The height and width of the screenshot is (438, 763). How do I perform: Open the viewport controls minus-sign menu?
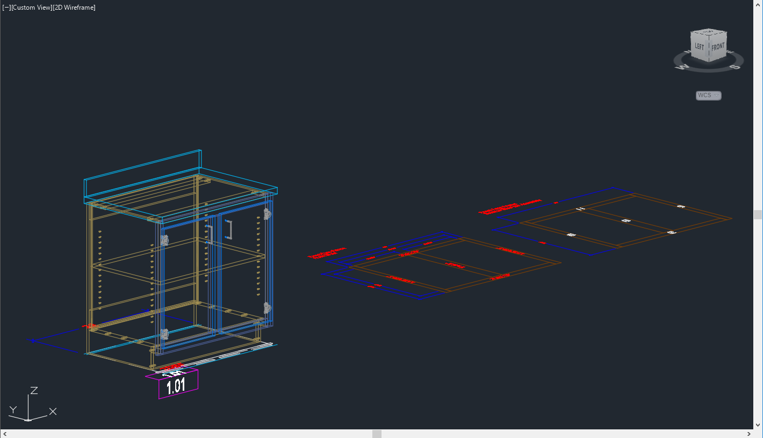point(6,7)
